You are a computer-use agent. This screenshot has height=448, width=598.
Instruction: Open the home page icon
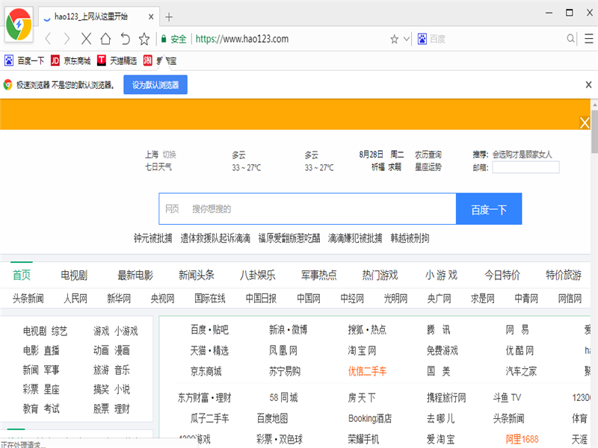105,39
